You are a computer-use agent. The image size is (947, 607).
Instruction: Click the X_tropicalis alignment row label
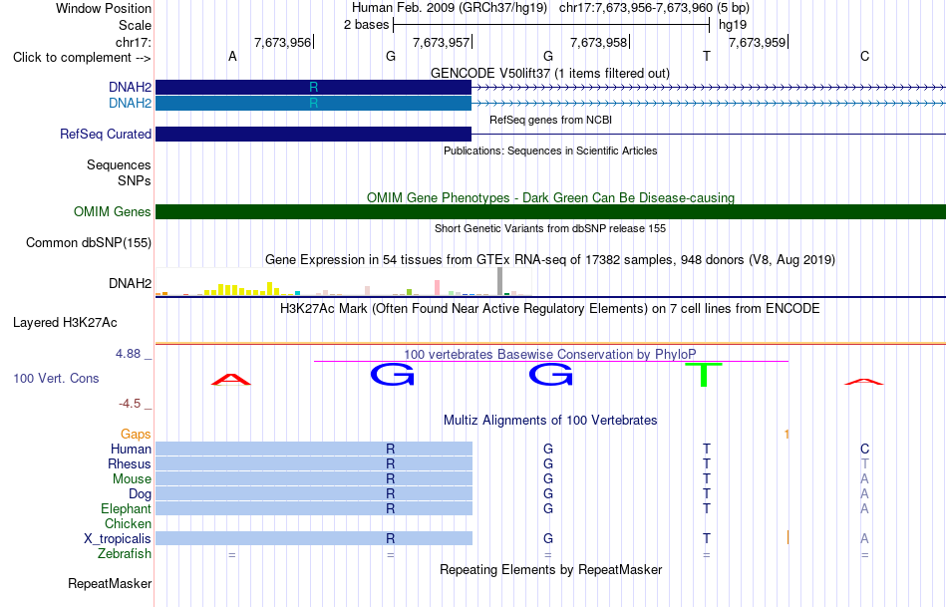[118, 539]
